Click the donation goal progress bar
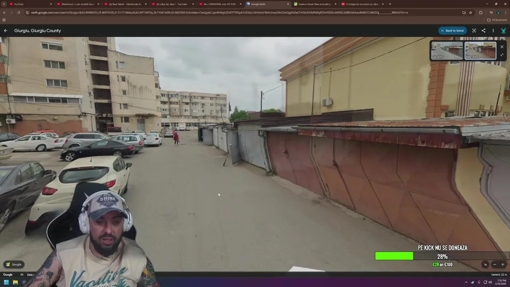510x287 pixels. [442, 256]
